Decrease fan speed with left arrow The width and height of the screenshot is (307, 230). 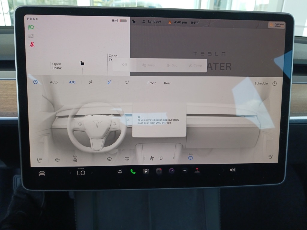(145, 158)
